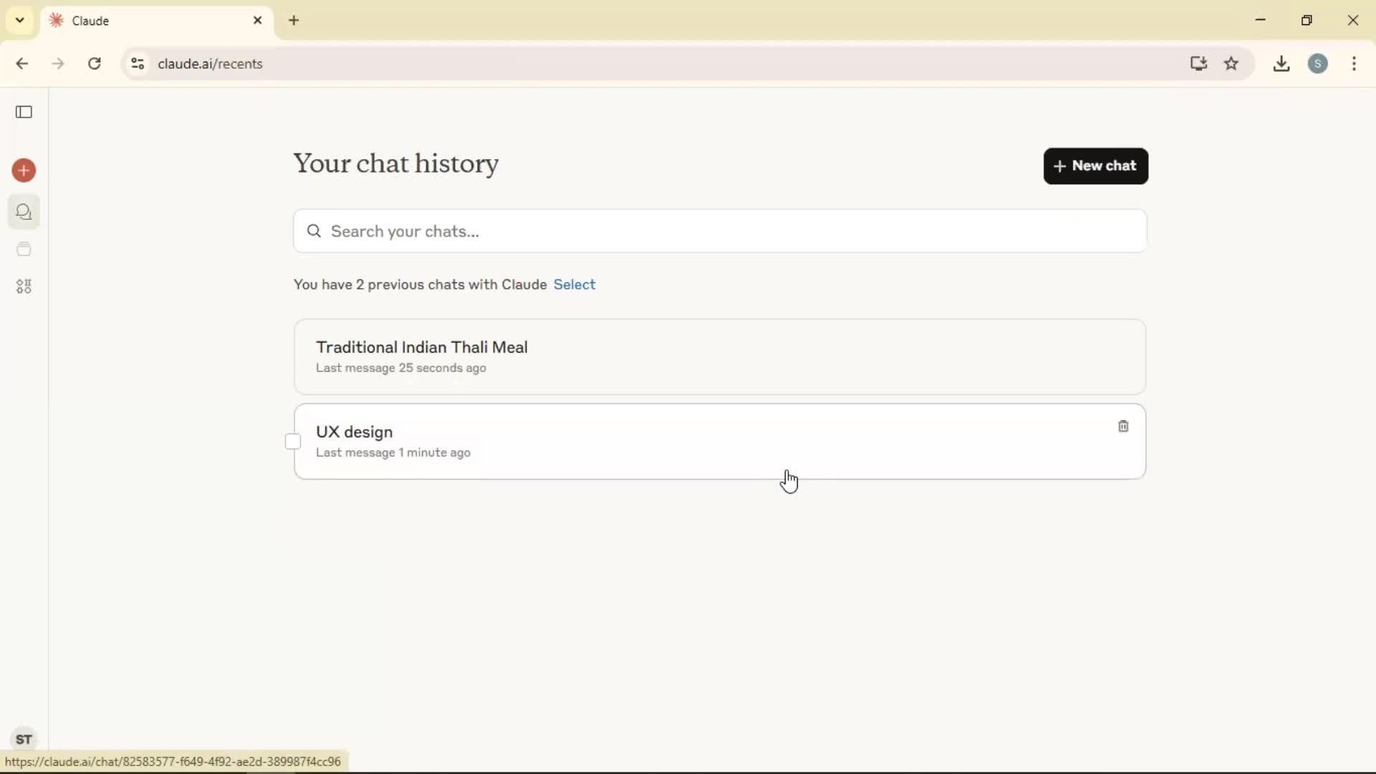
Task: Open the ST user profile avatar
Action: point(24,739)
